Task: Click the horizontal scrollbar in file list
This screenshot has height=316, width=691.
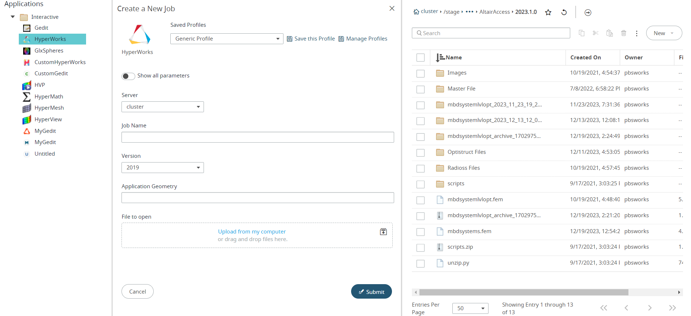Action: (x=524, y=292)
